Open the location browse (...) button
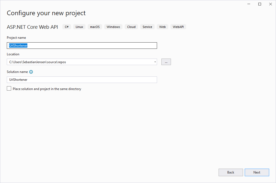 pyautogui.click(x=166, y=62)
